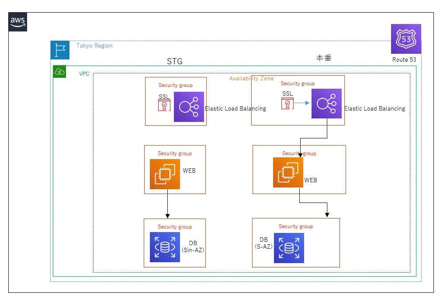Select the production SSL text label

288,94
